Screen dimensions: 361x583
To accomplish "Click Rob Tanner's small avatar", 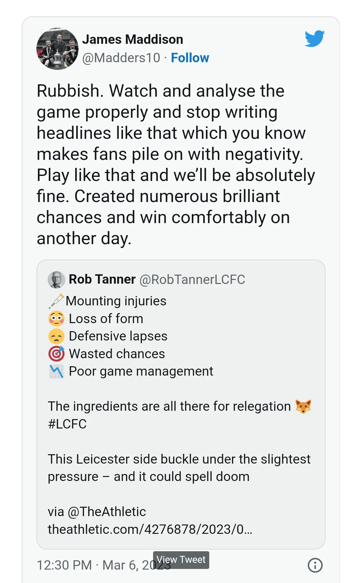I will point(56,280).
